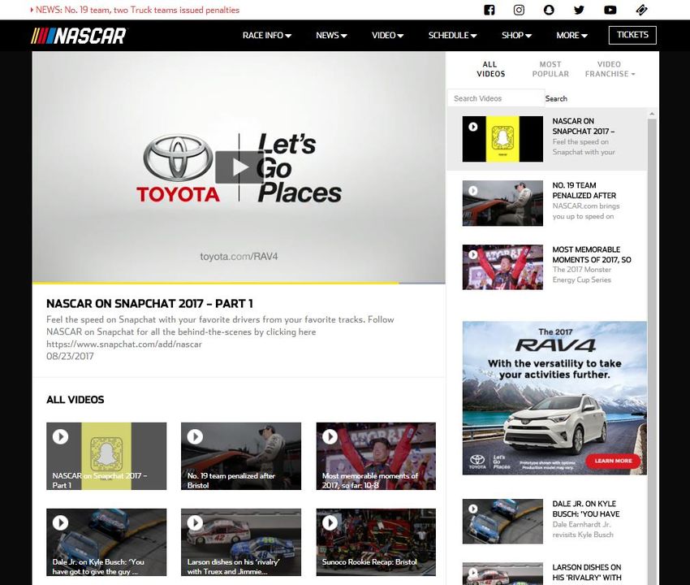This screenshot has height=585, width=690.
Task: Click the sidebar scroll up arrow
Action: [652, 114]
